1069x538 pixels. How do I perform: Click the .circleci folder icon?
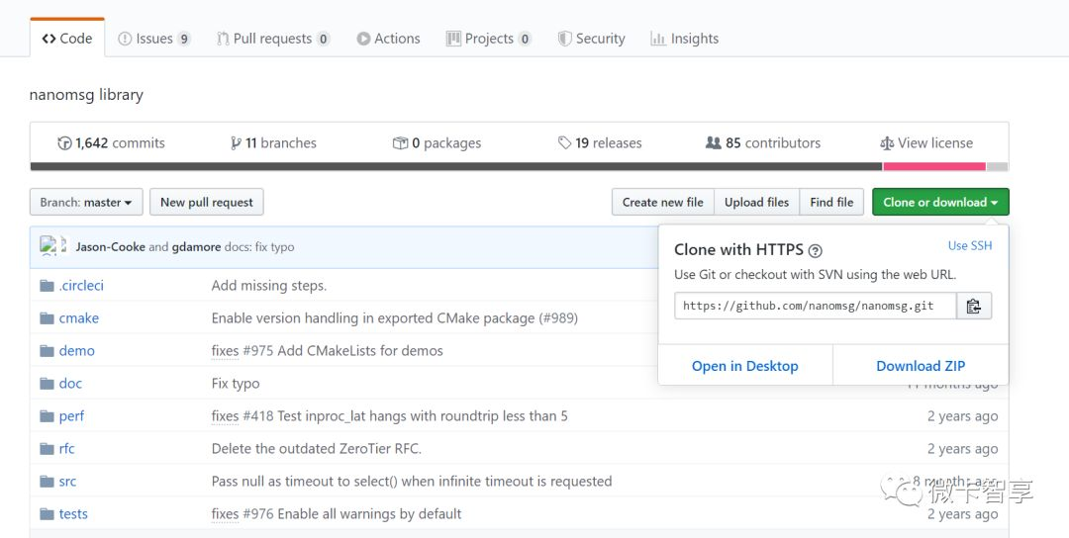46,286
